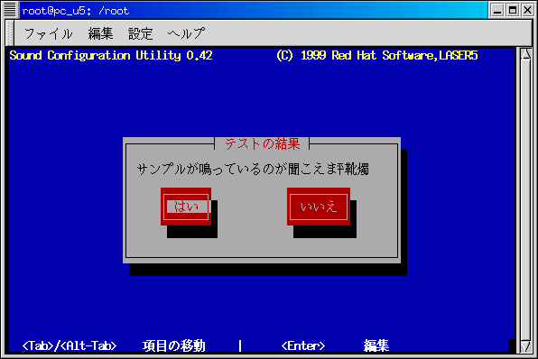Click the sample sound question text
Image resolution: width=538 pixels, height=359 pixels.
coord(253,169)
